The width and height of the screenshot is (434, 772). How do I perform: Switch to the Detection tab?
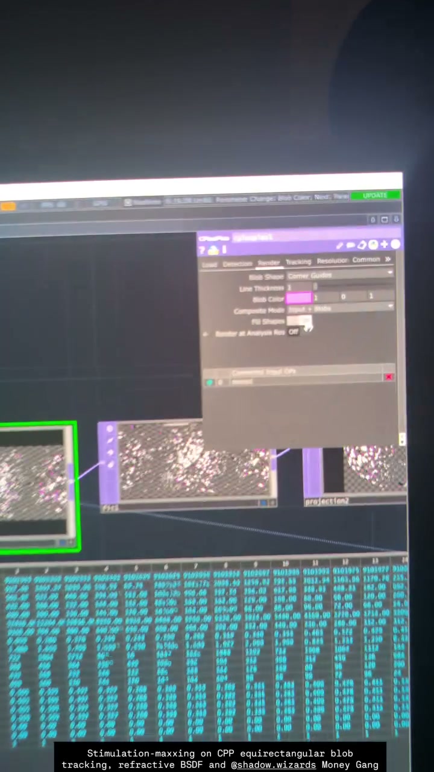pos(237,264)
